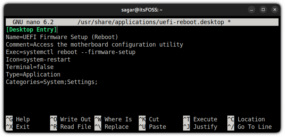
Task: Click the ^W Where Is shortcut
Action: point(113,119)
